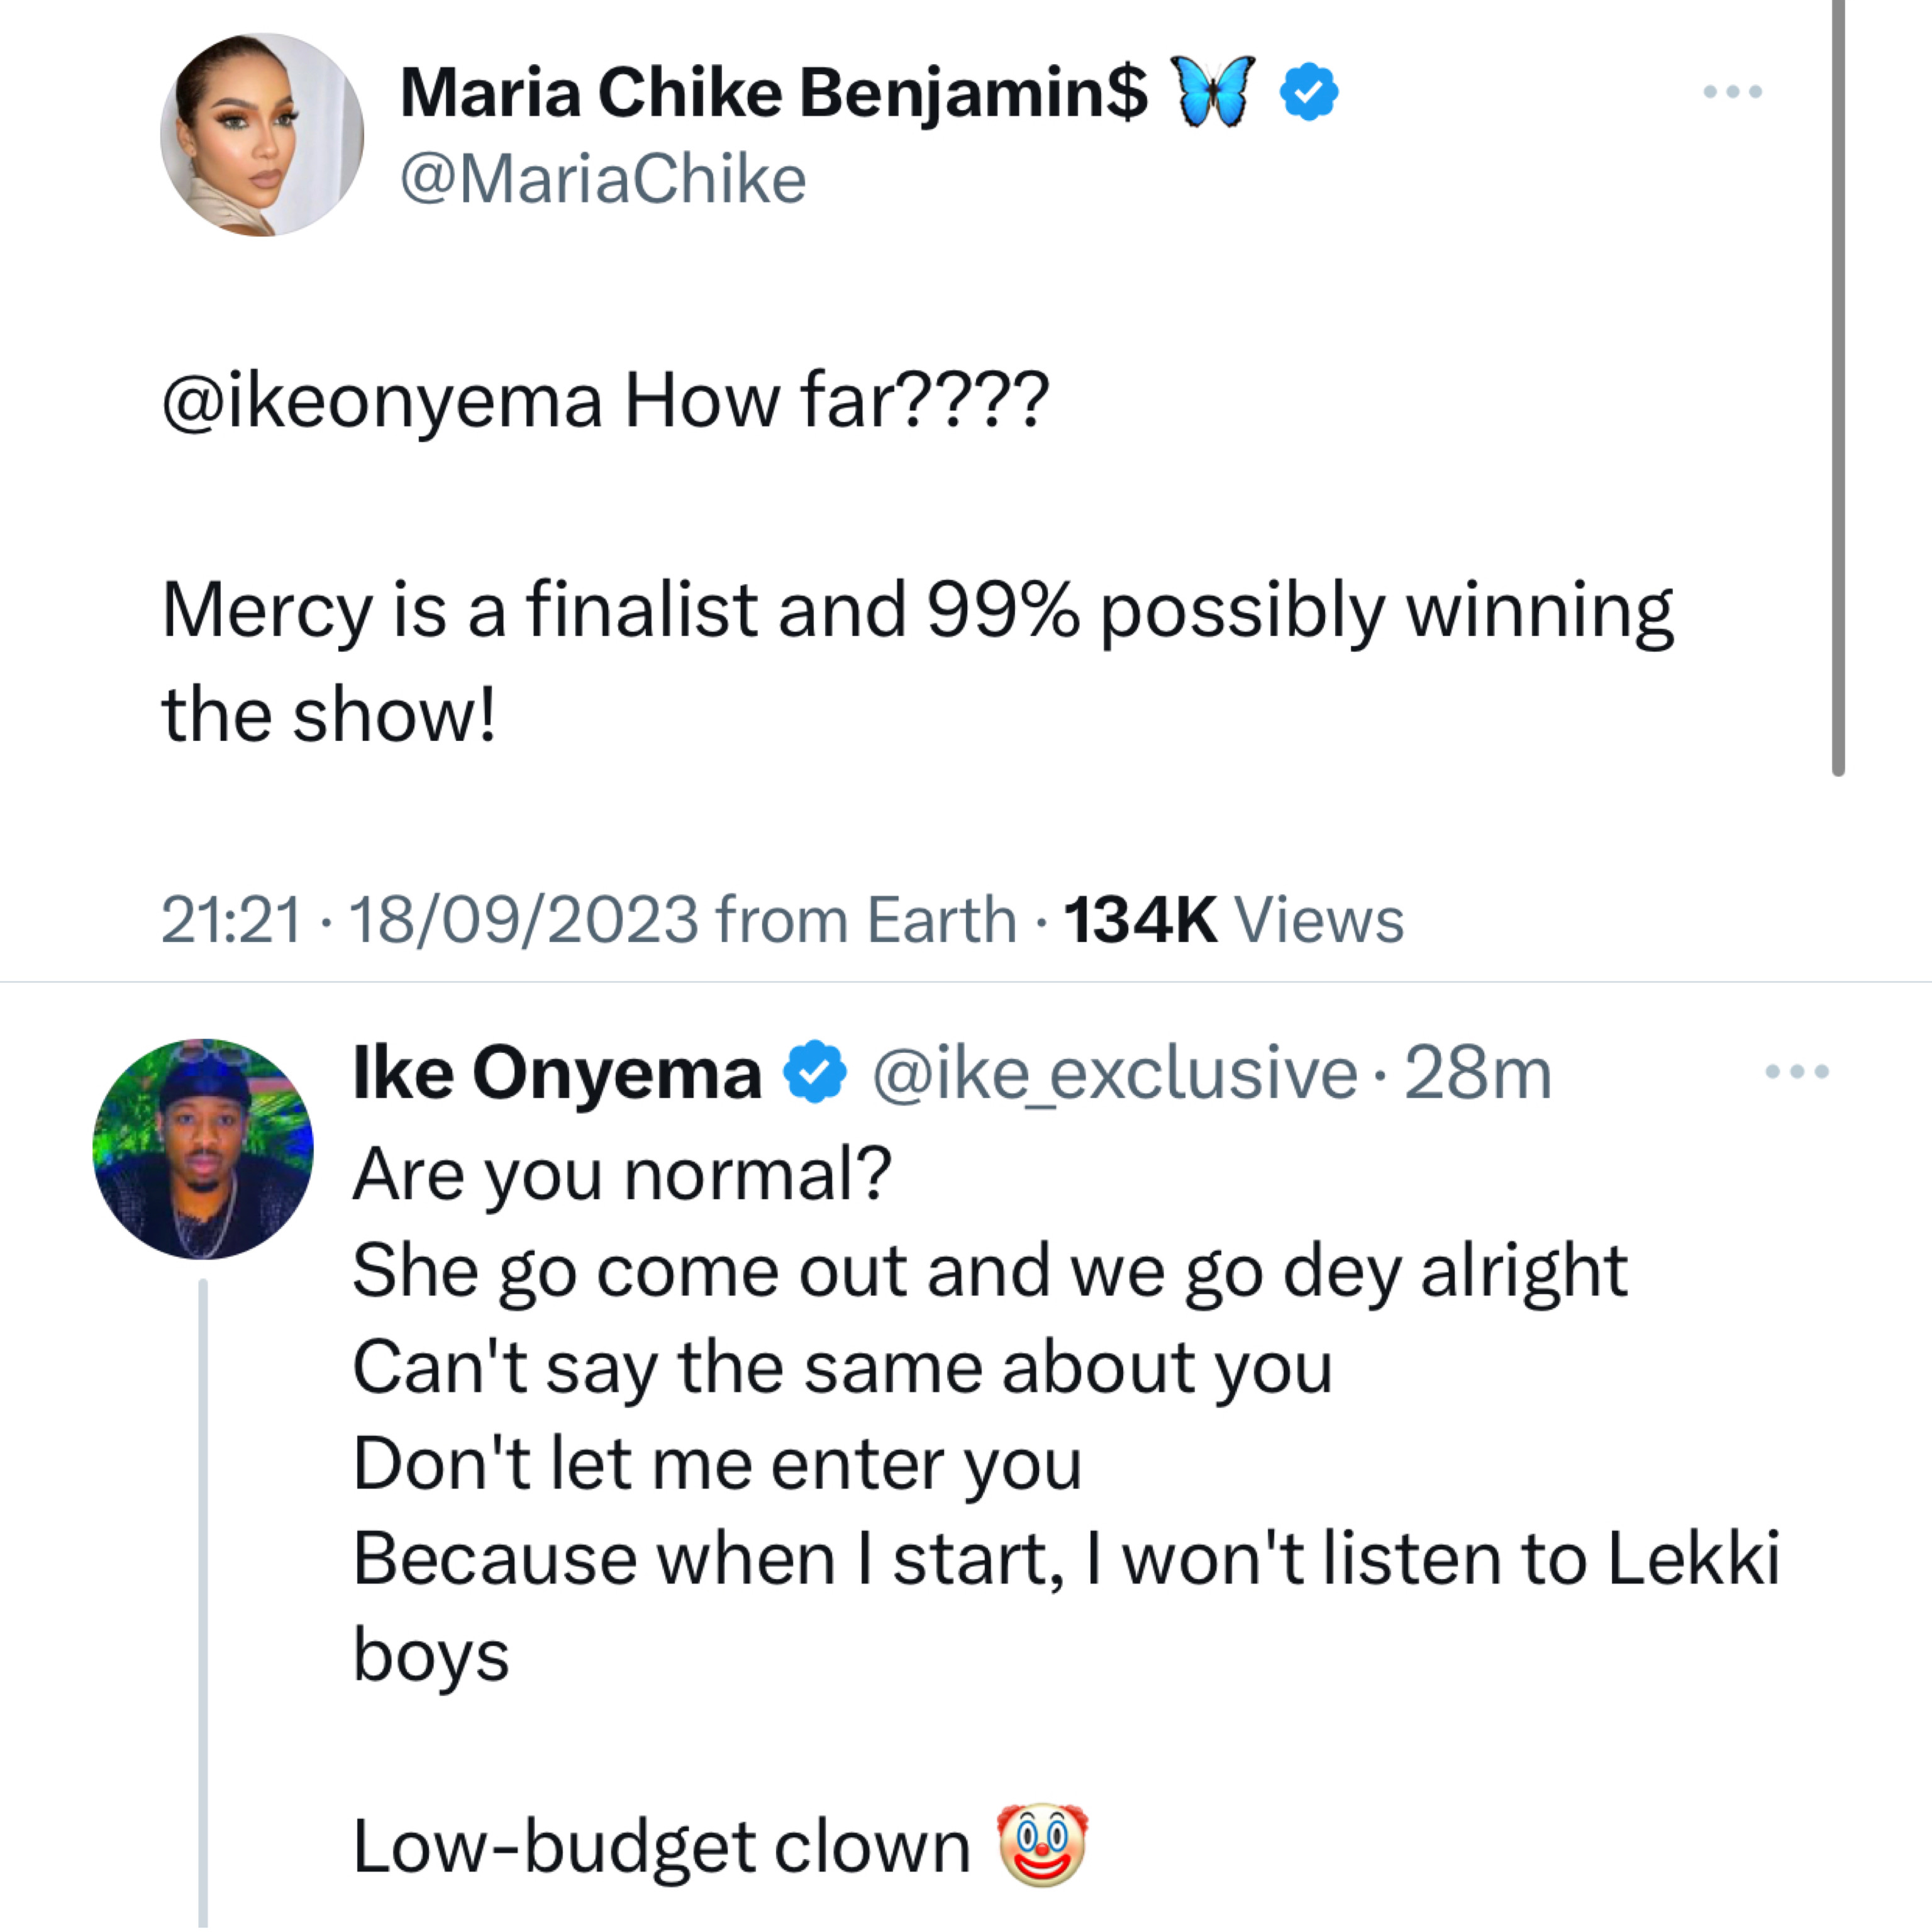Click the Ike Onyema display name
This screenshot has width=1932, height=1932.
pyautogui.click(x=557, y=1074)
